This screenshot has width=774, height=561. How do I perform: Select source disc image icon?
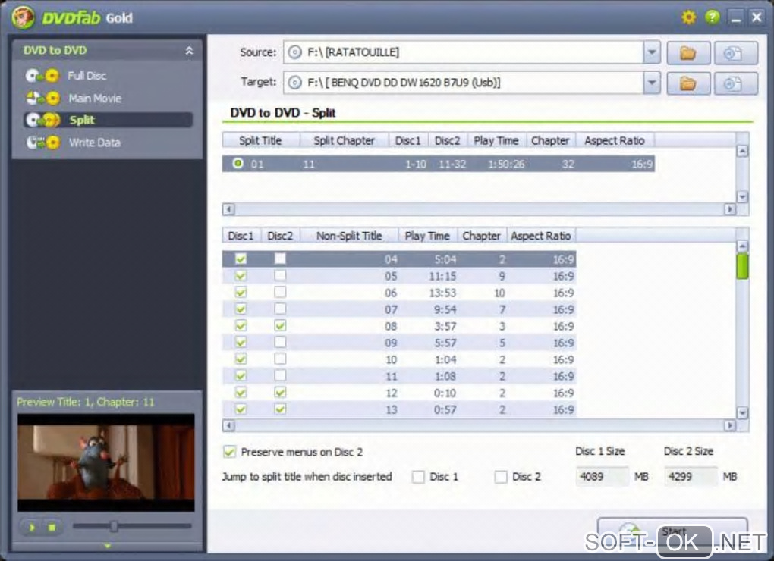click(735, 53)
